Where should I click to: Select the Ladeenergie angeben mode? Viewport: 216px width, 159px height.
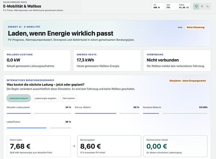pyautogui.click(x=45, y=98)
